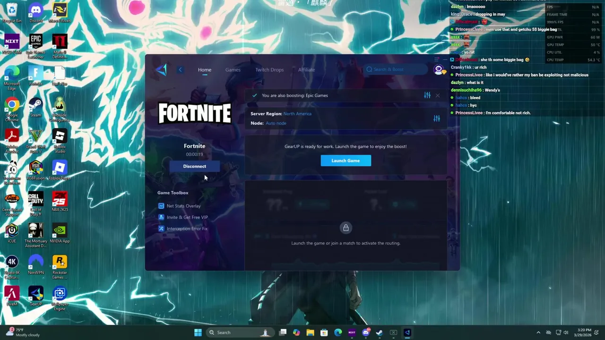This screenshot has height=340, width=605.
Task: Open Discord from the taskbar
Action: (365, 332)
